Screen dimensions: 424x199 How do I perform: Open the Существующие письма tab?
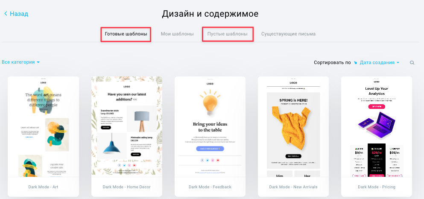point(288,34)
